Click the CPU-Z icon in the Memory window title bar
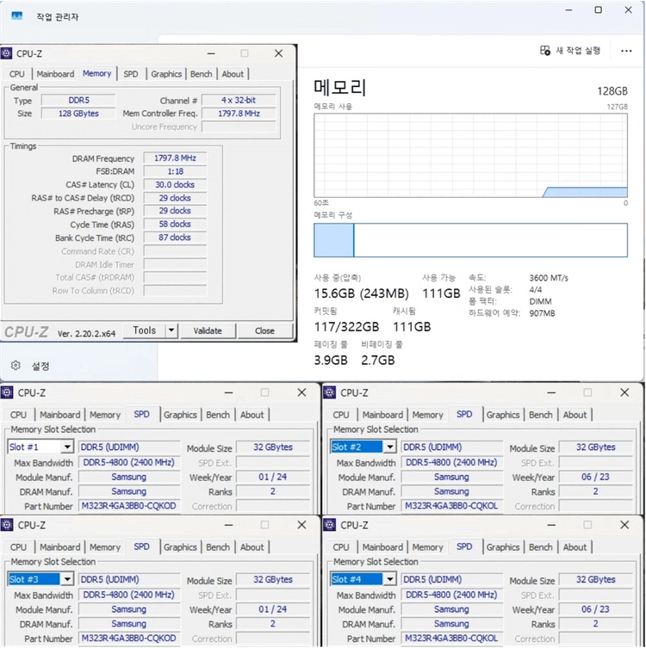The image size is (646, 648). point(6,53)
